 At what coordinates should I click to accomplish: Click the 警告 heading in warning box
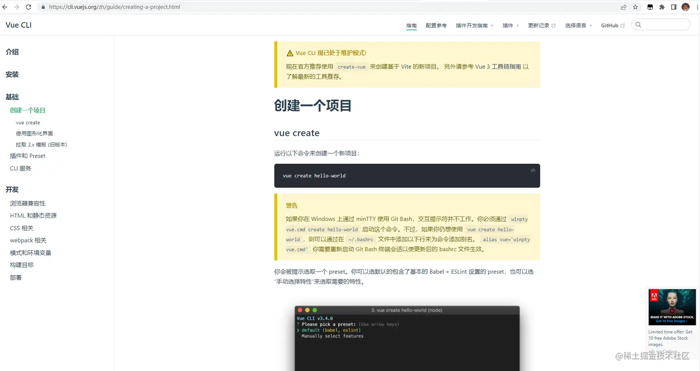(x=292, y=205)
